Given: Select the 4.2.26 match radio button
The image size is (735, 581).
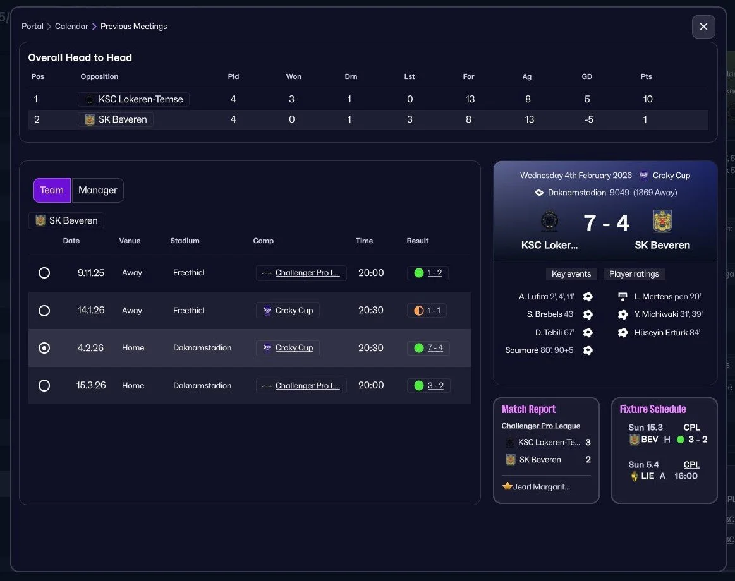Looking at the screenshot, I should tap(44, 348).
